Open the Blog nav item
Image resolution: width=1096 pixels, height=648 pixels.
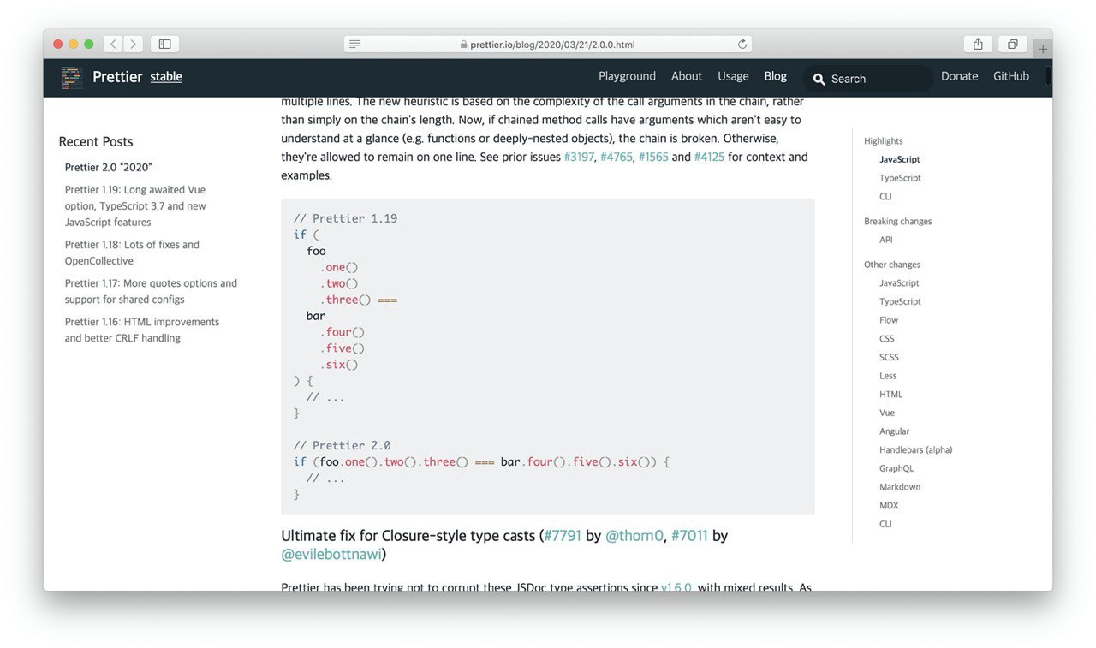(x=776, y=76)
